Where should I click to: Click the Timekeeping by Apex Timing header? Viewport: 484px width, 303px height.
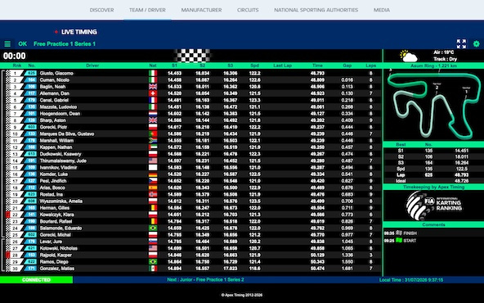(433, 187)
